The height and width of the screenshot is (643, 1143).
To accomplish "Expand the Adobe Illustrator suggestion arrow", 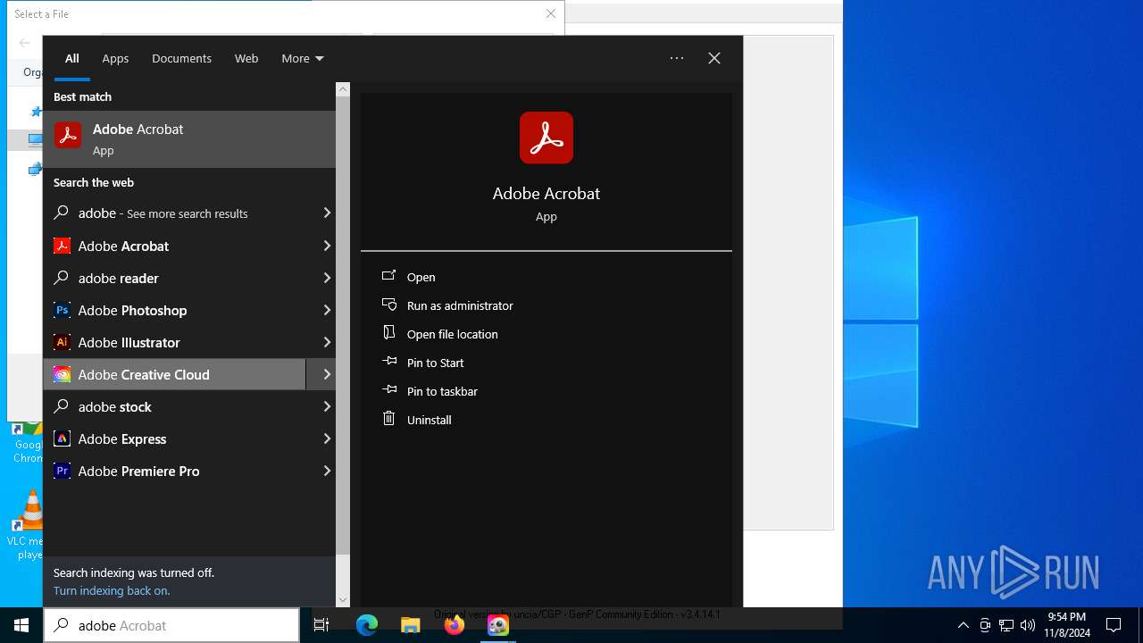I will (x=327, y=342).
